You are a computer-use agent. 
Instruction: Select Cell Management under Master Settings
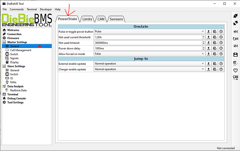pyautogui.click(x=21, y=50)
